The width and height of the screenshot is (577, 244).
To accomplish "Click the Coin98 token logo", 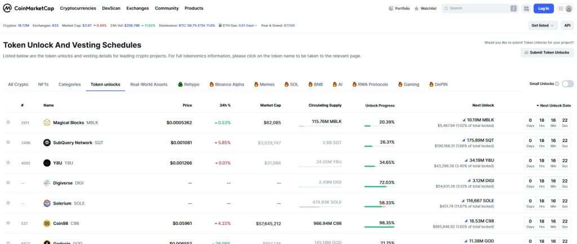I will click(47, 223).
